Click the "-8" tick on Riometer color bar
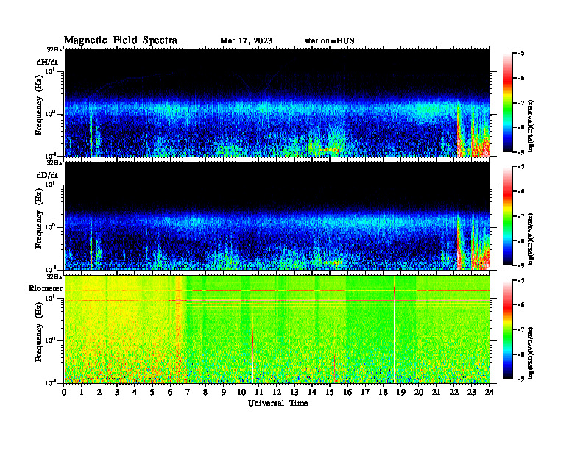583x450 pixels. [x=521, y=354]
